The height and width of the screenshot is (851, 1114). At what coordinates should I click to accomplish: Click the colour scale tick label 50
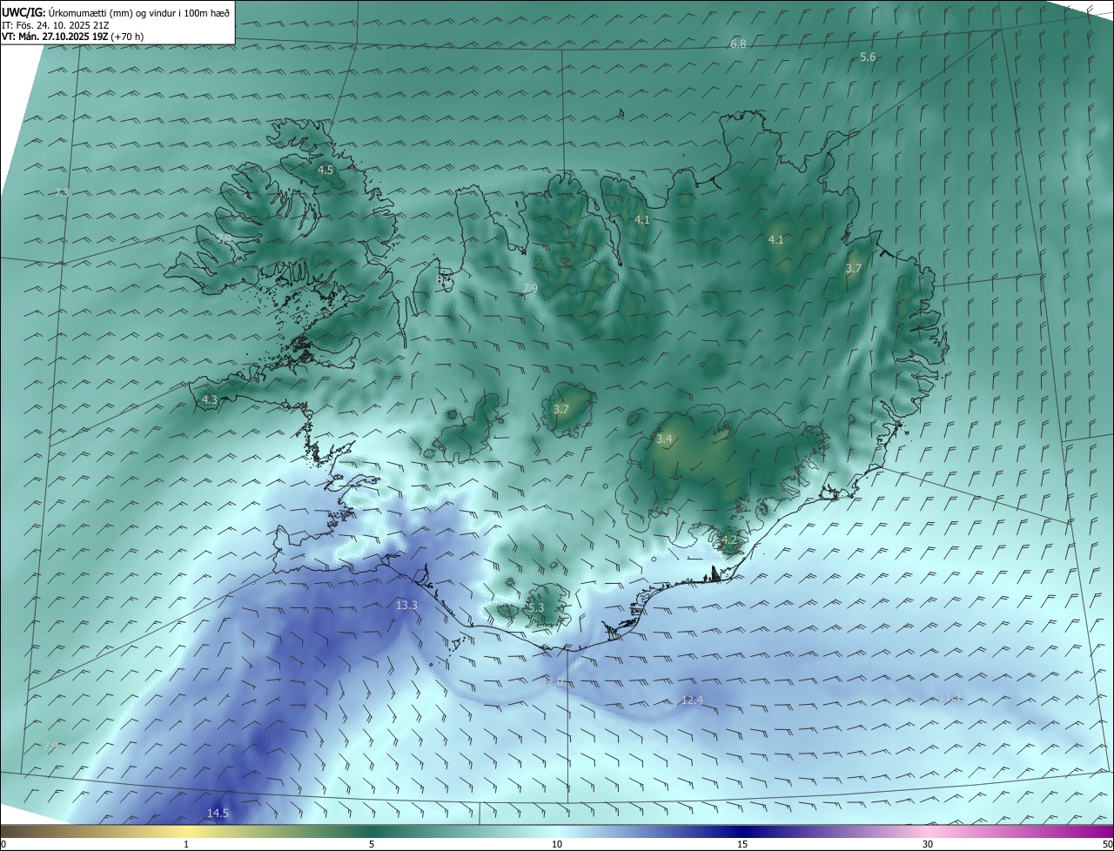[x=1107, y=844]
